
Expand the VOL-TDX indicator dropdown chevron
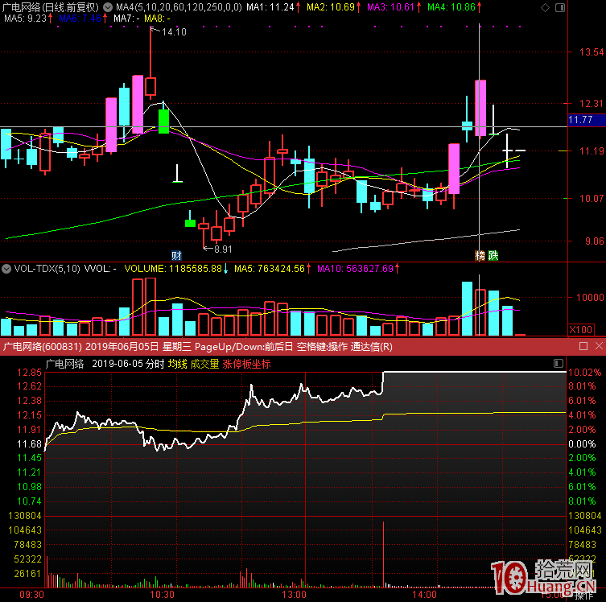pyautogui.click(x=6, y=269)
